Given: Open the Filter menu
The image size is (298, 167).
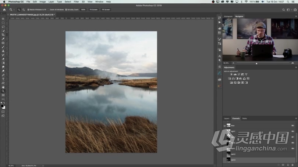Looking at the screenshot, I should 76,2.
